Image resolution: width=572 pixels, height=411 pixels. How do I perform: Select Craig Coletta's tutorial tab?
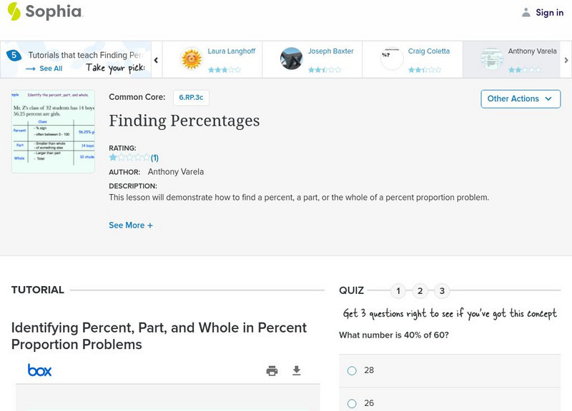coord(412,59)
